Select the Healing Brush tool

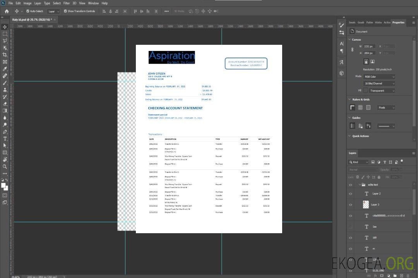pyautogui.click(x=5, y=76)
